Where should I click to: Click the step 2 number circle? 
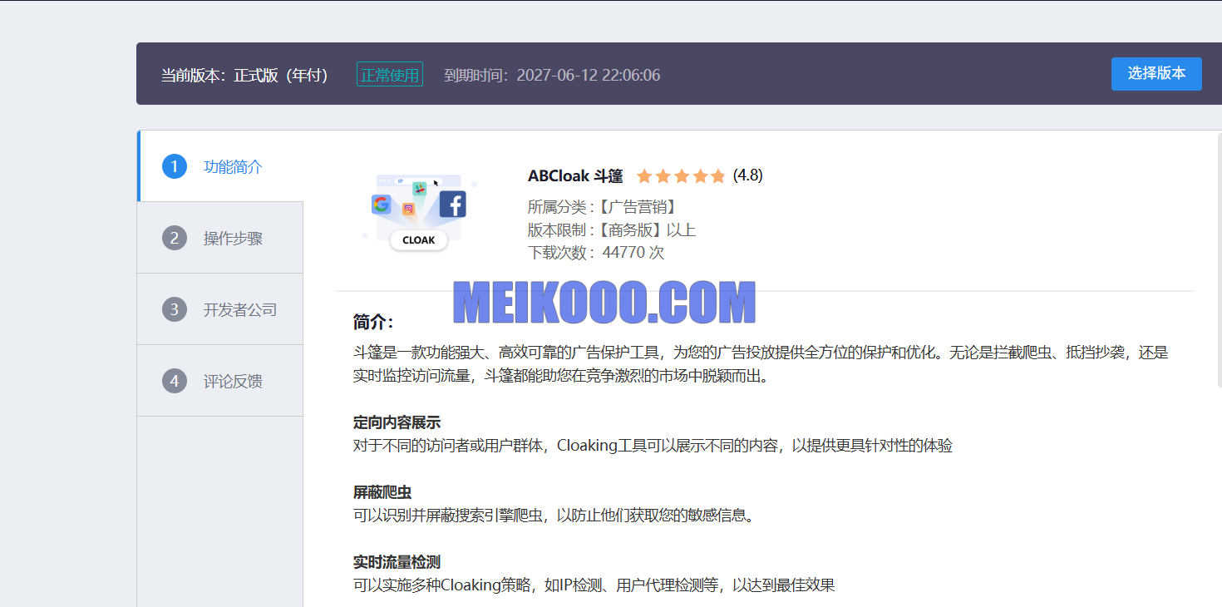tap(175, 239)
